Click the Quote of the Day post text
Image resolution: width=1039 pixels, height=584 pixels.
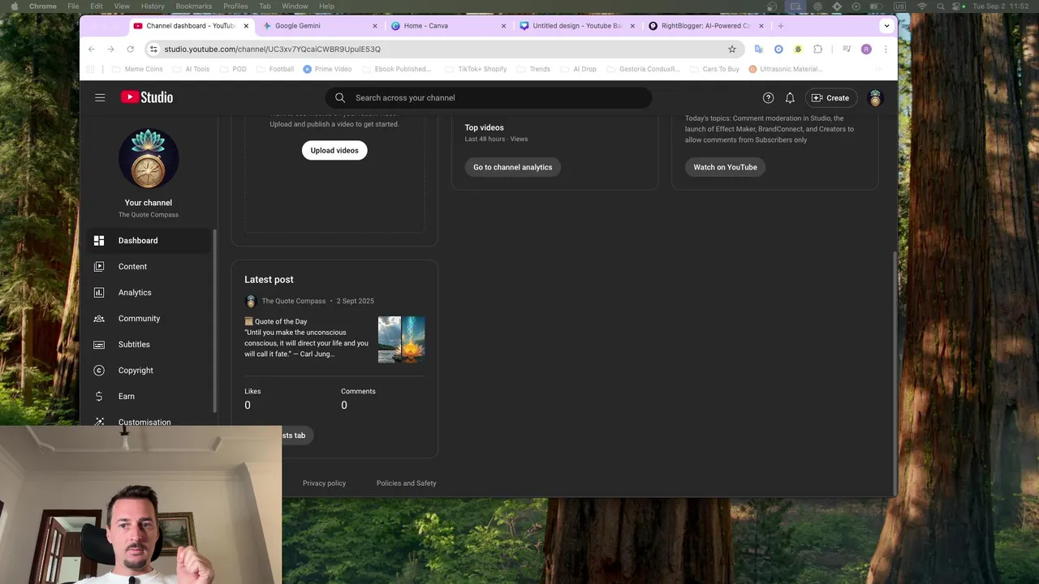click(306, 338)
